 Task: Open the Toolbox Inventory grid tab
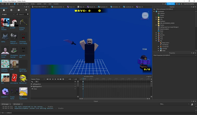pyautogui.click(x=11, y=10)
